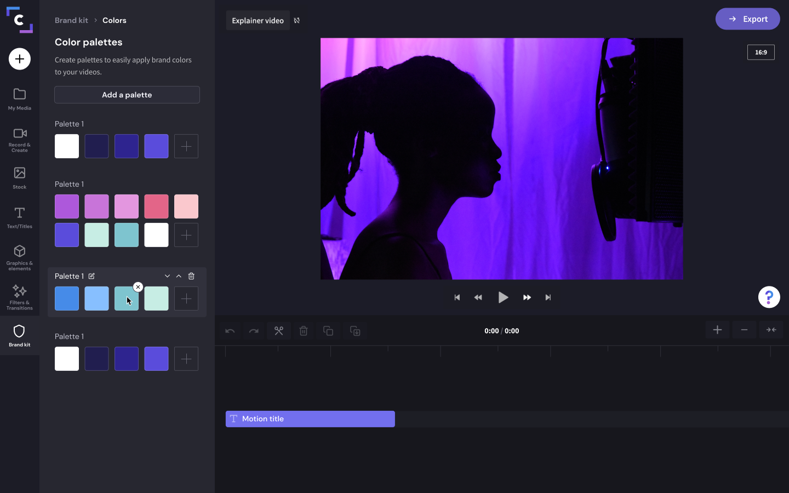Go back to Brand kit breadcrumb
The image size is (789, 493).
click(x=71, y=20)
